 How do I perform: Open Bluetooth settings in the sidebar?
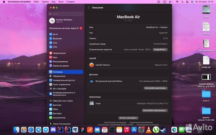tap(55, 39)
